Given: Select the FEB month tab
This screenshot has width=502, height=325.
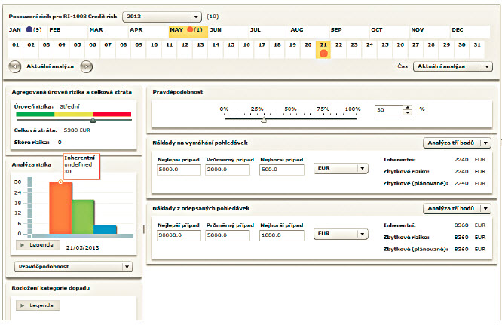Looking at the screenshot, I should 68,32.
